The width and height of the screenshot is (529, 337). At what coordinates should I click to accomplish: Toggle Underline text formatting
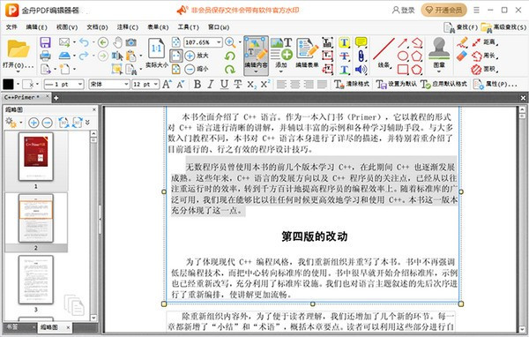(x=224, y=84)
